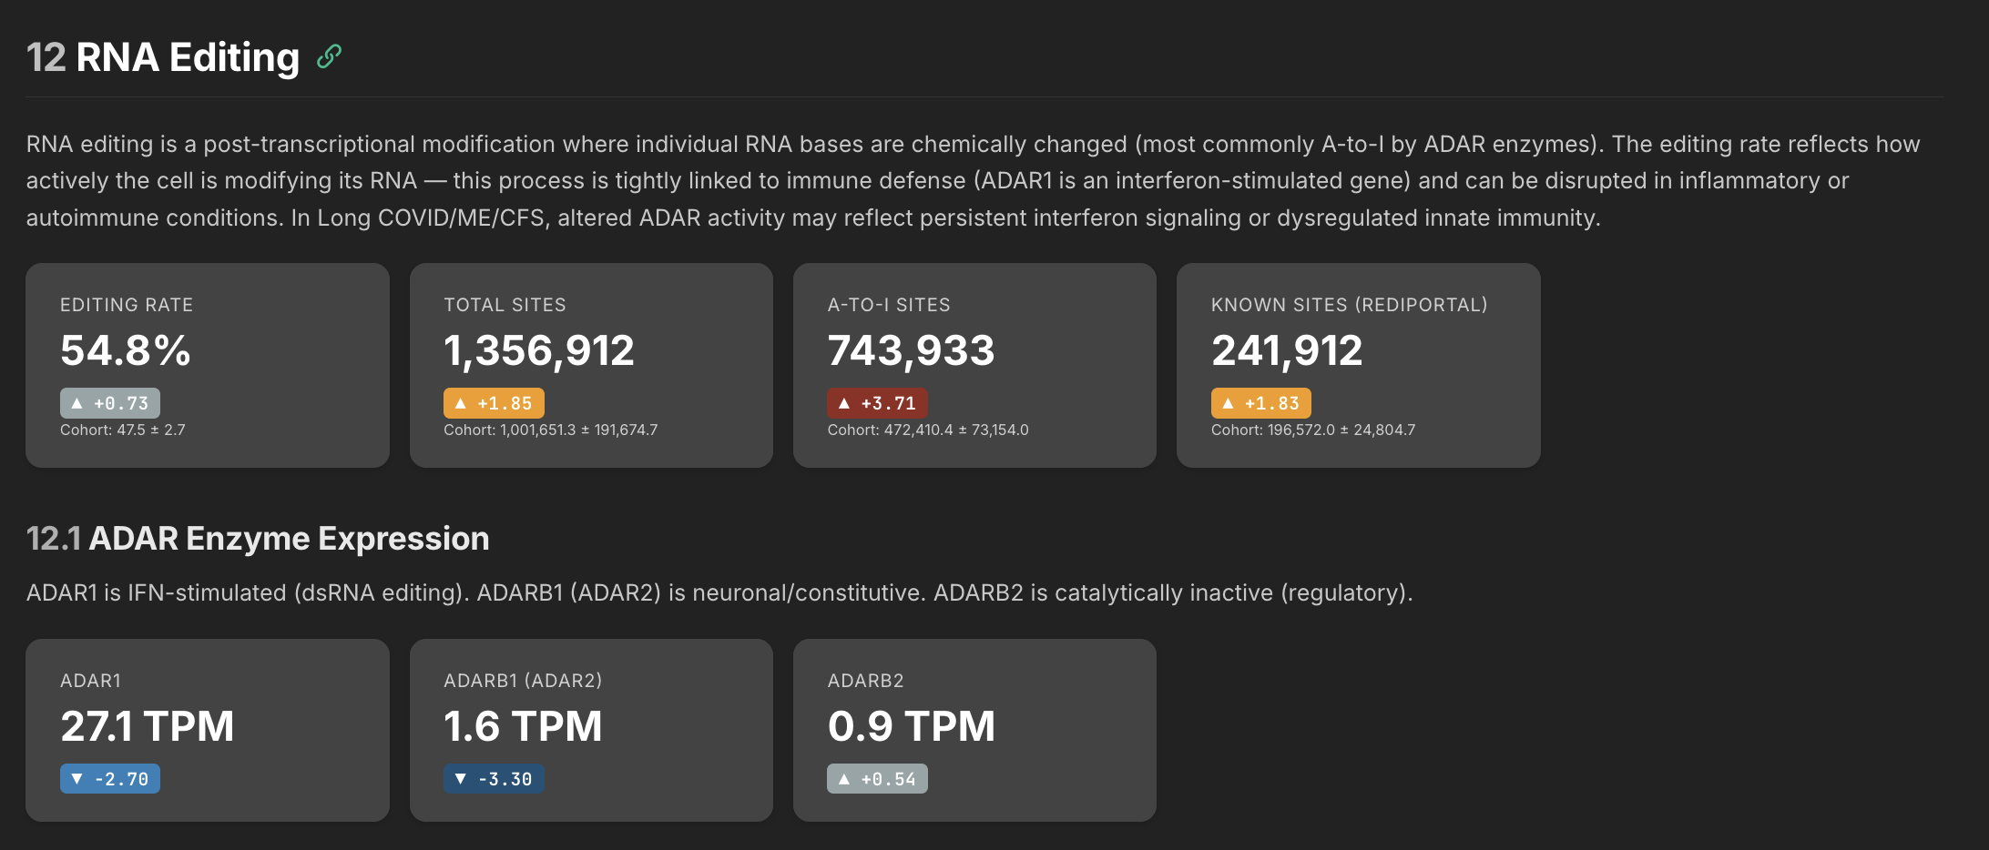Click the cohort stats under Editing Rate

(x=122, y=430)
